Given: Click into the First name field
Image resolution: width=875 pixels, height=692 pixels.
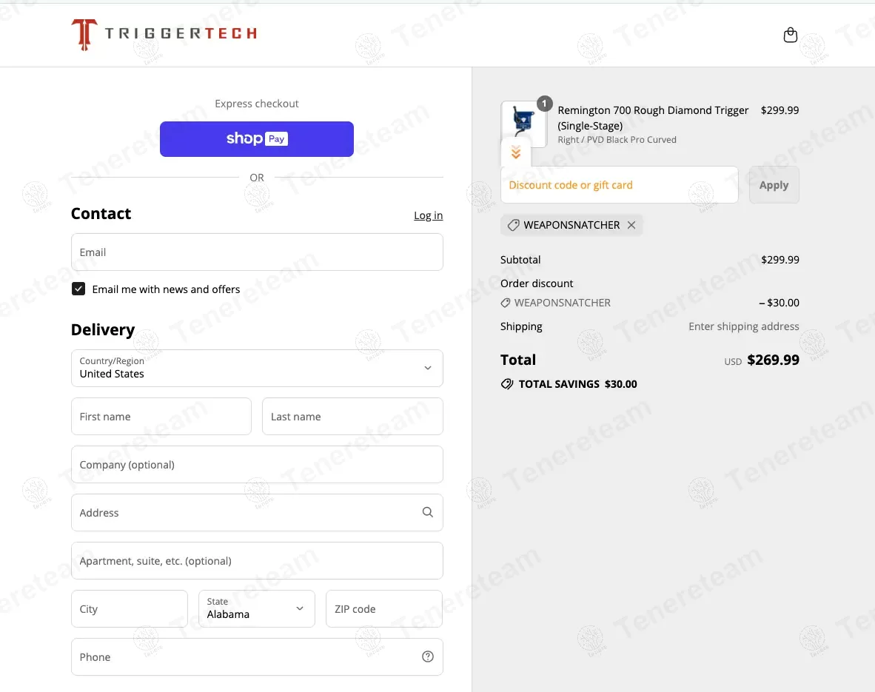Looking at the screenshot, I should (161, 417).
